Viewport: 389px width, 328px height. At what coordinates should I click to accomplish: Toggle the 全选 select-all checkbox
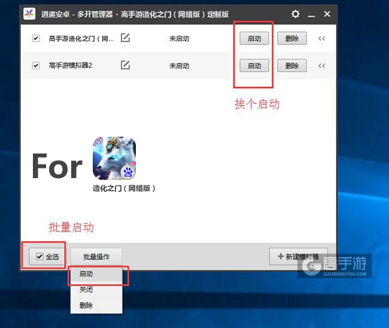tap(39, 256)
